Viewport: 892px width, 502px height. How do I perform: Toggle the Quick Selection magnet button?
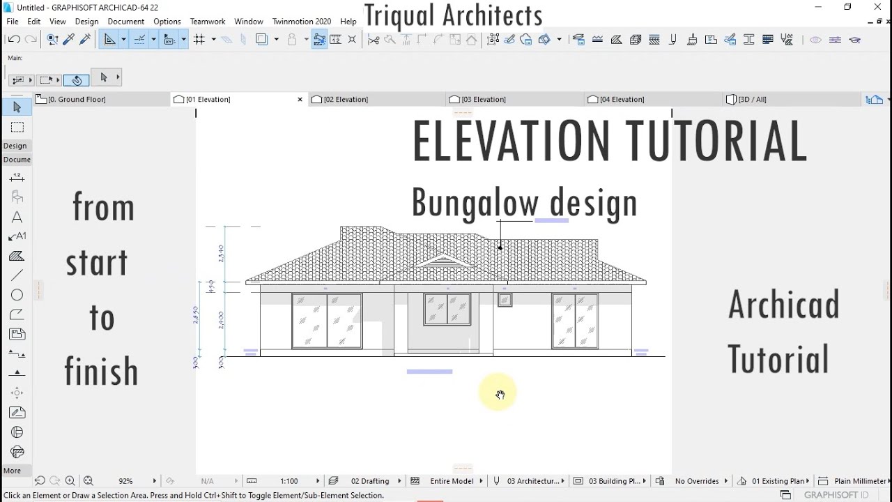(x=77, y=79)
